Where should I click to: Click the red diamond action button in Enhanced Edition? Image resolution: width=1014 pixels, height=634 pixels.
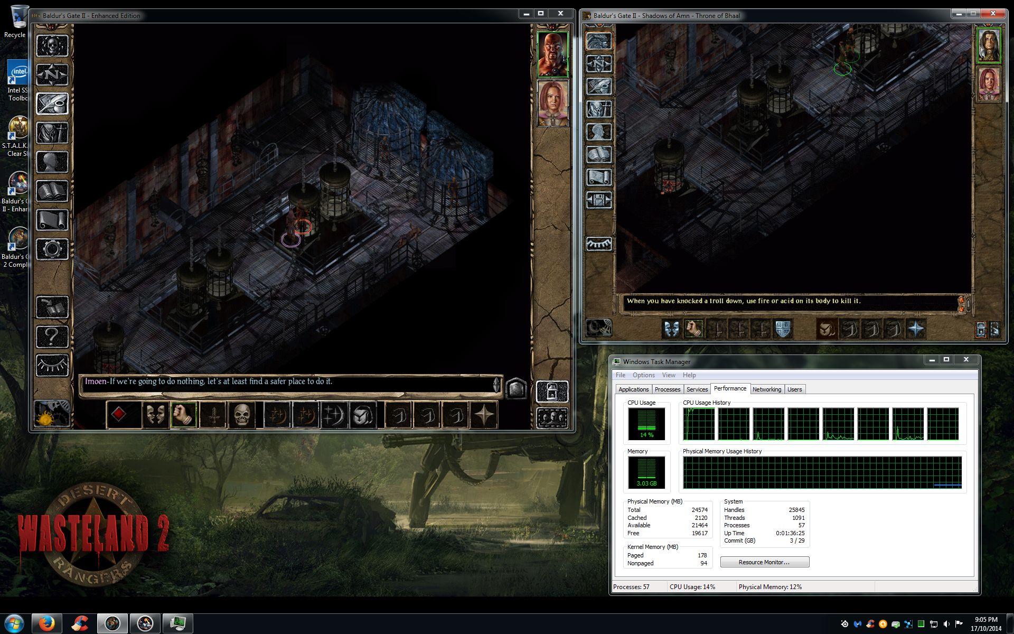point(119,415)
